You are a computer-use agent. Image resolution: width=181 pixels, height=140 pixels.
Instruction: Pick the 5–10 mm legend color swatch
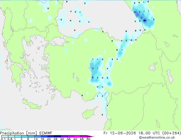(x=31, y=136)
